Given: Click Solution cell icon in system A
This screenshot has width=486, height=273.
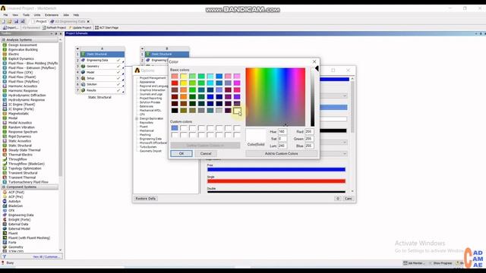Looking at the screenshot, I should click(83, 84).
